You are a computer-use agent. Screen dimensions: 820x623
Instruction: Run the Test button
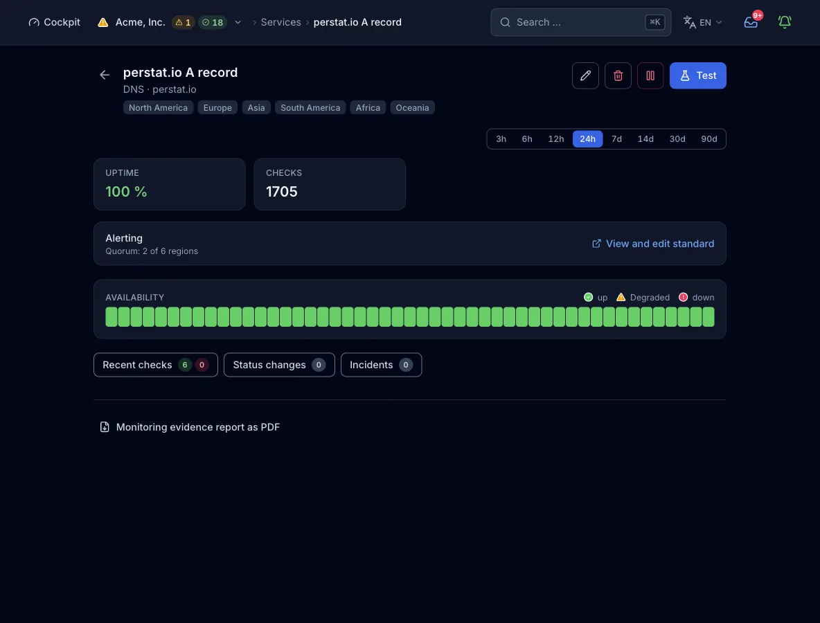(697, 75)
